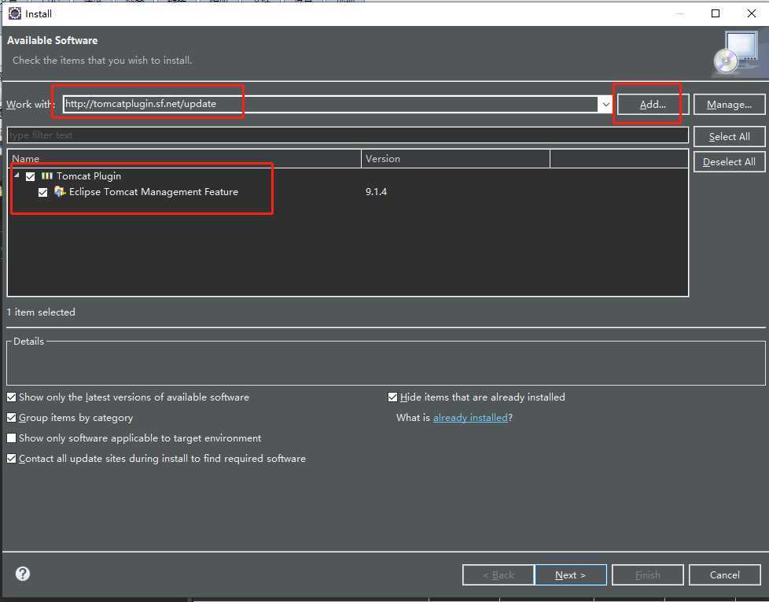This screenshot has width=769, height=602.
Task: Toggle Group items by category checkbox
Action: point(11,418)
